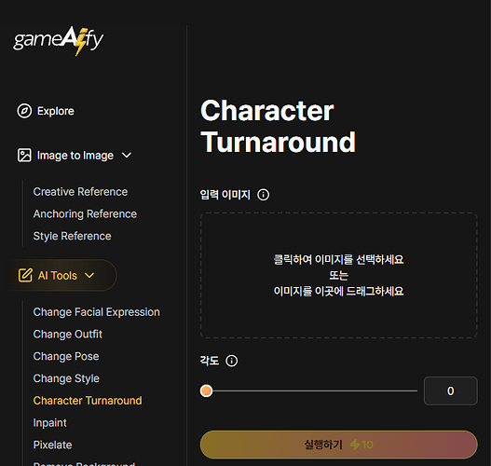
Task: Click the lightning bolt cost icon on run button
Action: click(x=355, y=445)
